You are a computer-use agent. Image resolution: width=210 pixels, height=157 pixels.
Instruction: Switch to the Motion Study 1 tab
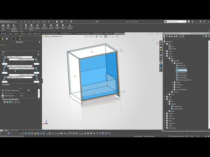coord(15,131)
